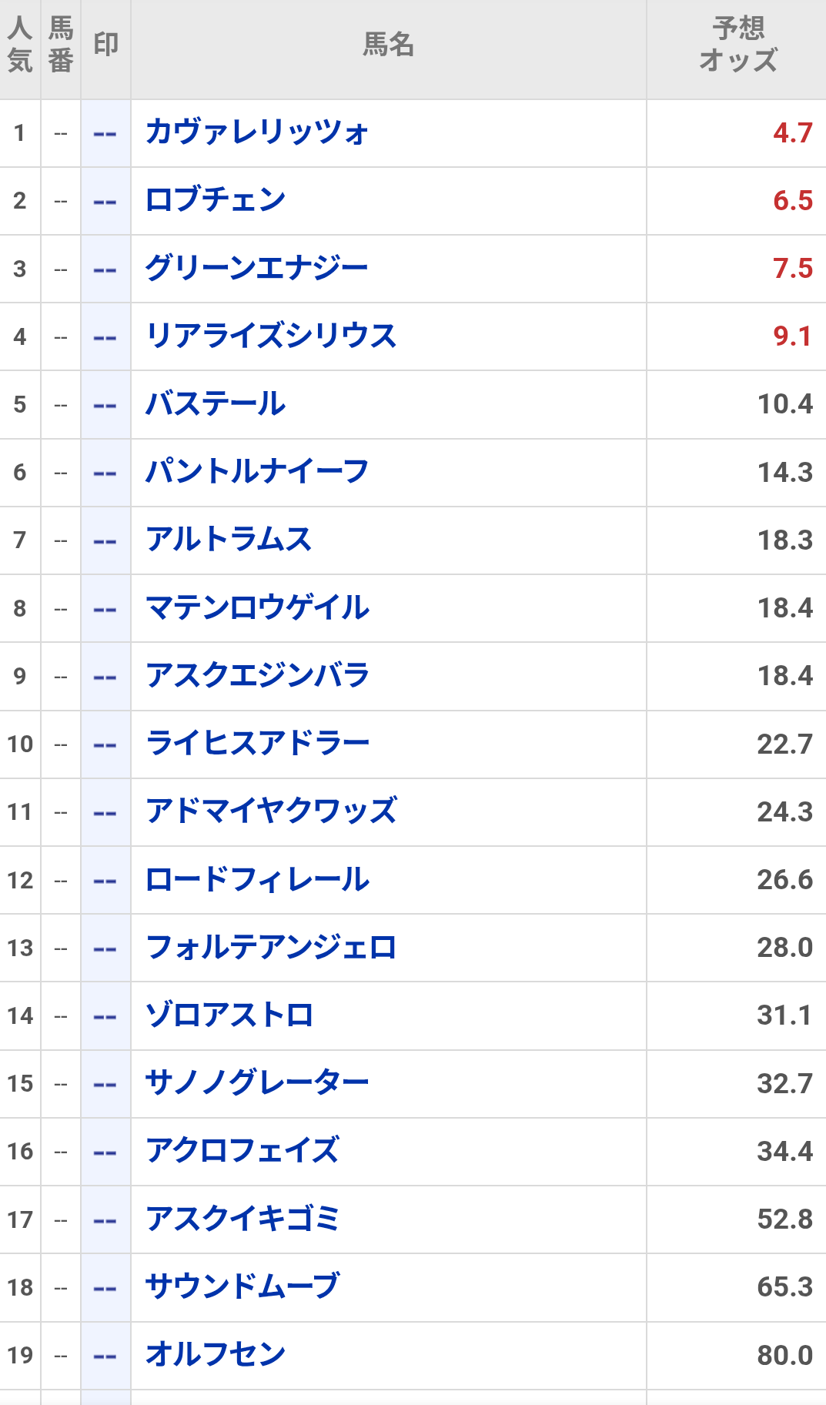
Task: Open horse カヴァレリッツォ page
Action: point(257,133)
